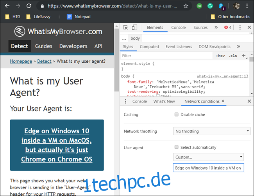This screenshot has height=196, width=254.
Task: Click the browser reload button
Action: click(29, 6)
